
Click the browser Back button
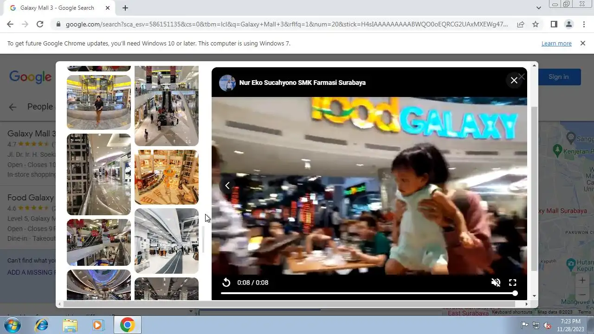tap(10, 24)
